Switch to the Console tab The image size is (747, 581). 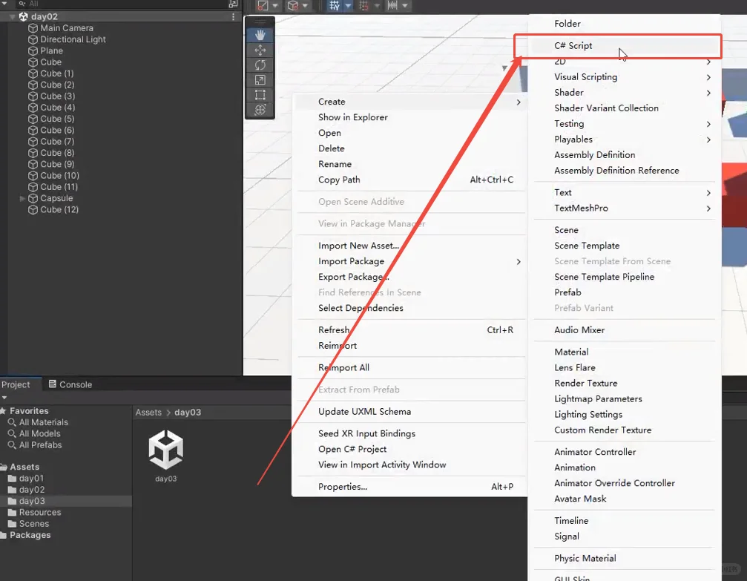(70, 384)
